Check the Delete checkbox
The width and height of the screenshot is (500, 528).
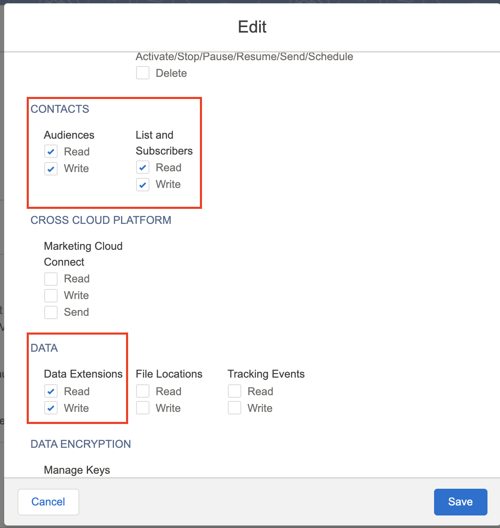[x=143, y=73]
